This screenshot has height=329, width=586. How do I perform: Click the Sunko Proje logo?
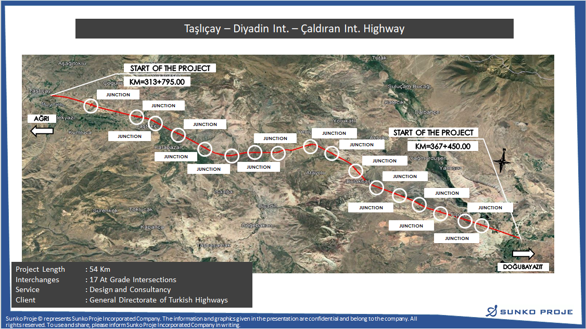[x=529, y=311]
